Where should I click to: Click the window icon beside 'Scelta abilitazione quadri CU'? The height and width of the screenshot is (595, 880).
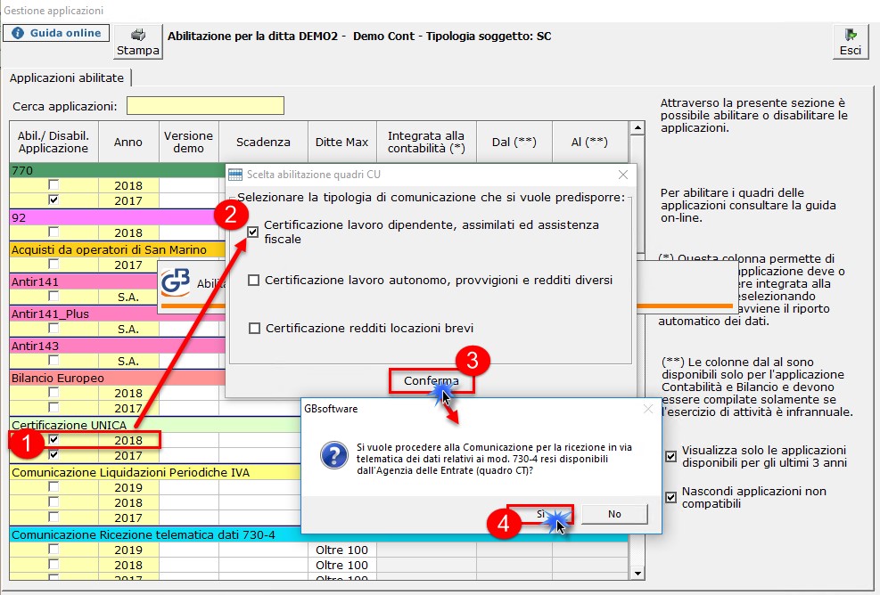pos(235,175)
